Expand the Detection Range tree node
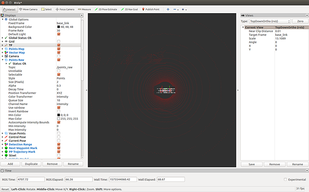Screen dimensions: 309x192 pyautogui.click(x=3, y=144)
